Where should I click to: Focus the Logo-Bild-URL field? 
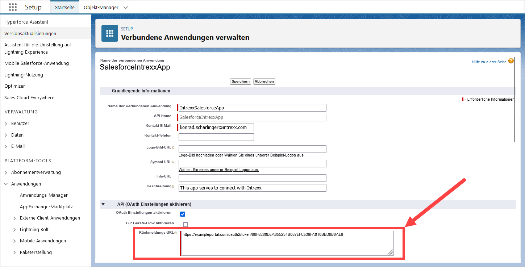click(253, 149)
